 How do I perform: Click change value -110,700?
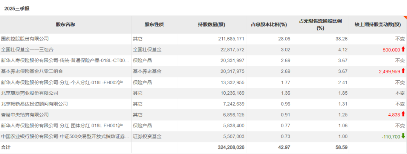click(x=391, y=136)
